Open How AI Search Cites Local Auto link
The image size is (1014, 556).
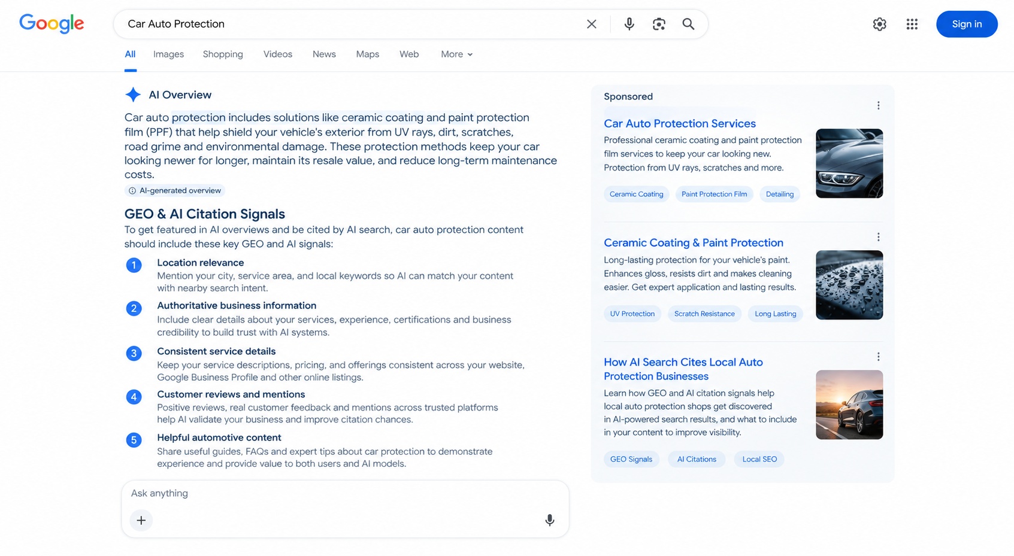[x=683, y=369]
